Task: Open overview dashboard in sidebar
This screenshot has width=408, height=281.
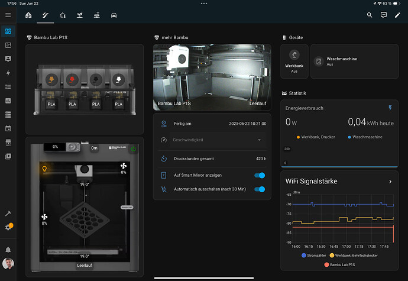Action: [8, 31]
